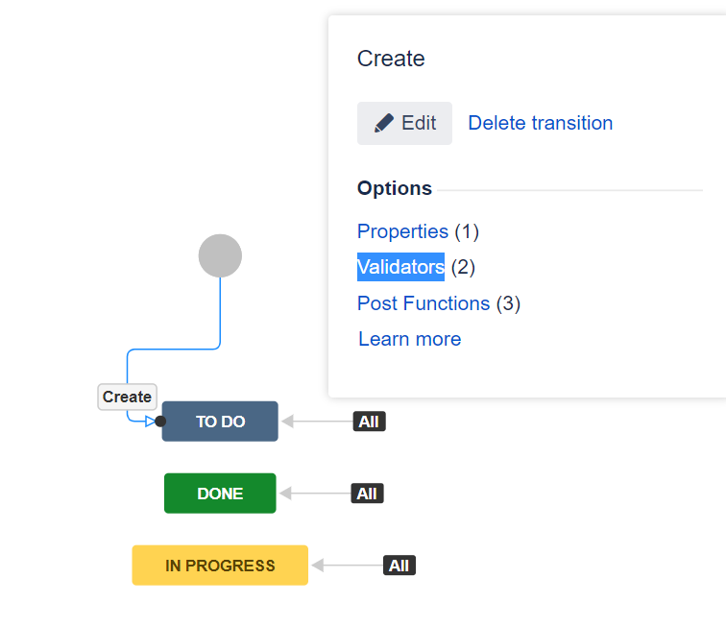
Task: Click the grey arrowhead pointing at IN PROGRESS
Action: click(x=317, y=565)
